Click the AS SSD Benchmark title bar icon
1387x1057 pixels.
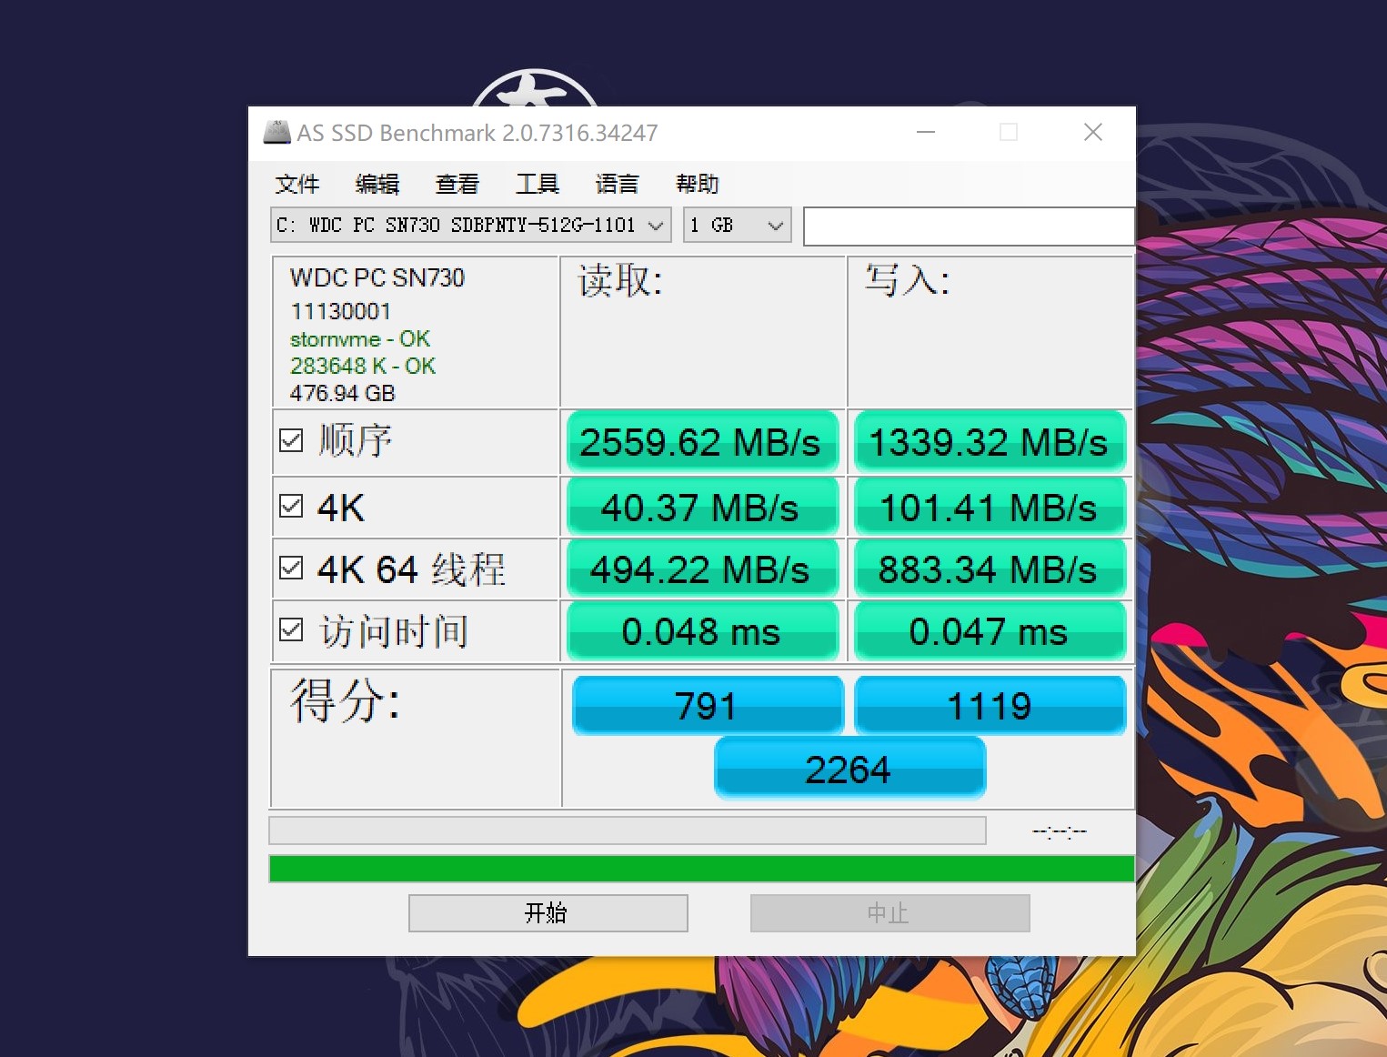click(x=276, y=132)
